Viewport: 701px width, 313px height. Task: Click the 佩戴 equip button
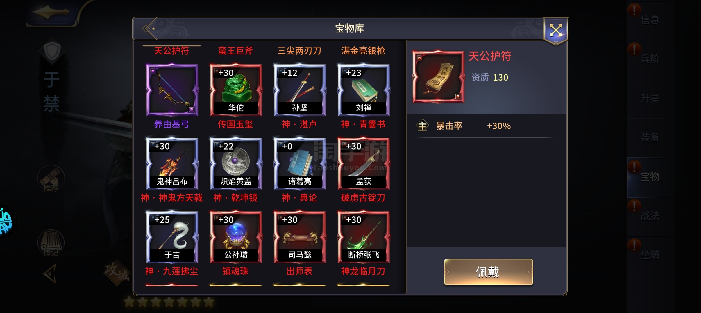pos(488,272)
